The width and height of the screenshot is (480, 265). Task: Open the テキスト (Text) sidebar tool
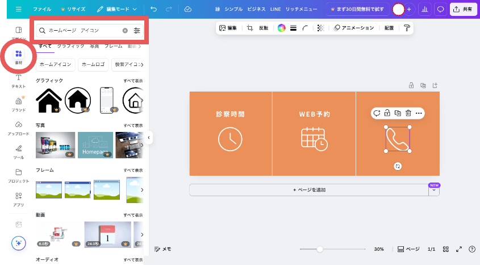[19, 80]
